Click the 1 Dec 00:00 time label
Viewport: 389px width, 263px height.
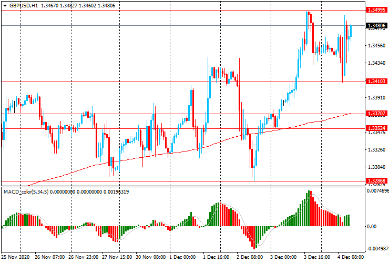[x=182, y=257]
